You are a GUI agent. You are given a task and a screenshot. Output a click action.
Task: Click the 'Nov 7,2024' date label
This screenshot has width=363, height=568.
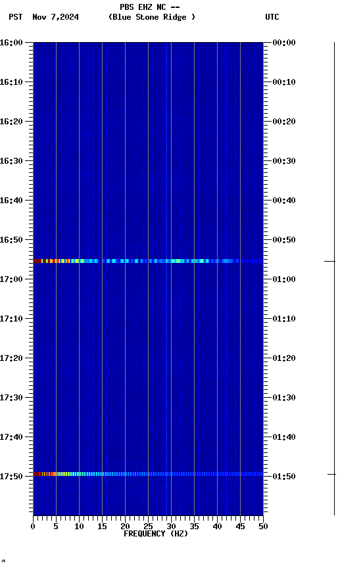point(55,17)
